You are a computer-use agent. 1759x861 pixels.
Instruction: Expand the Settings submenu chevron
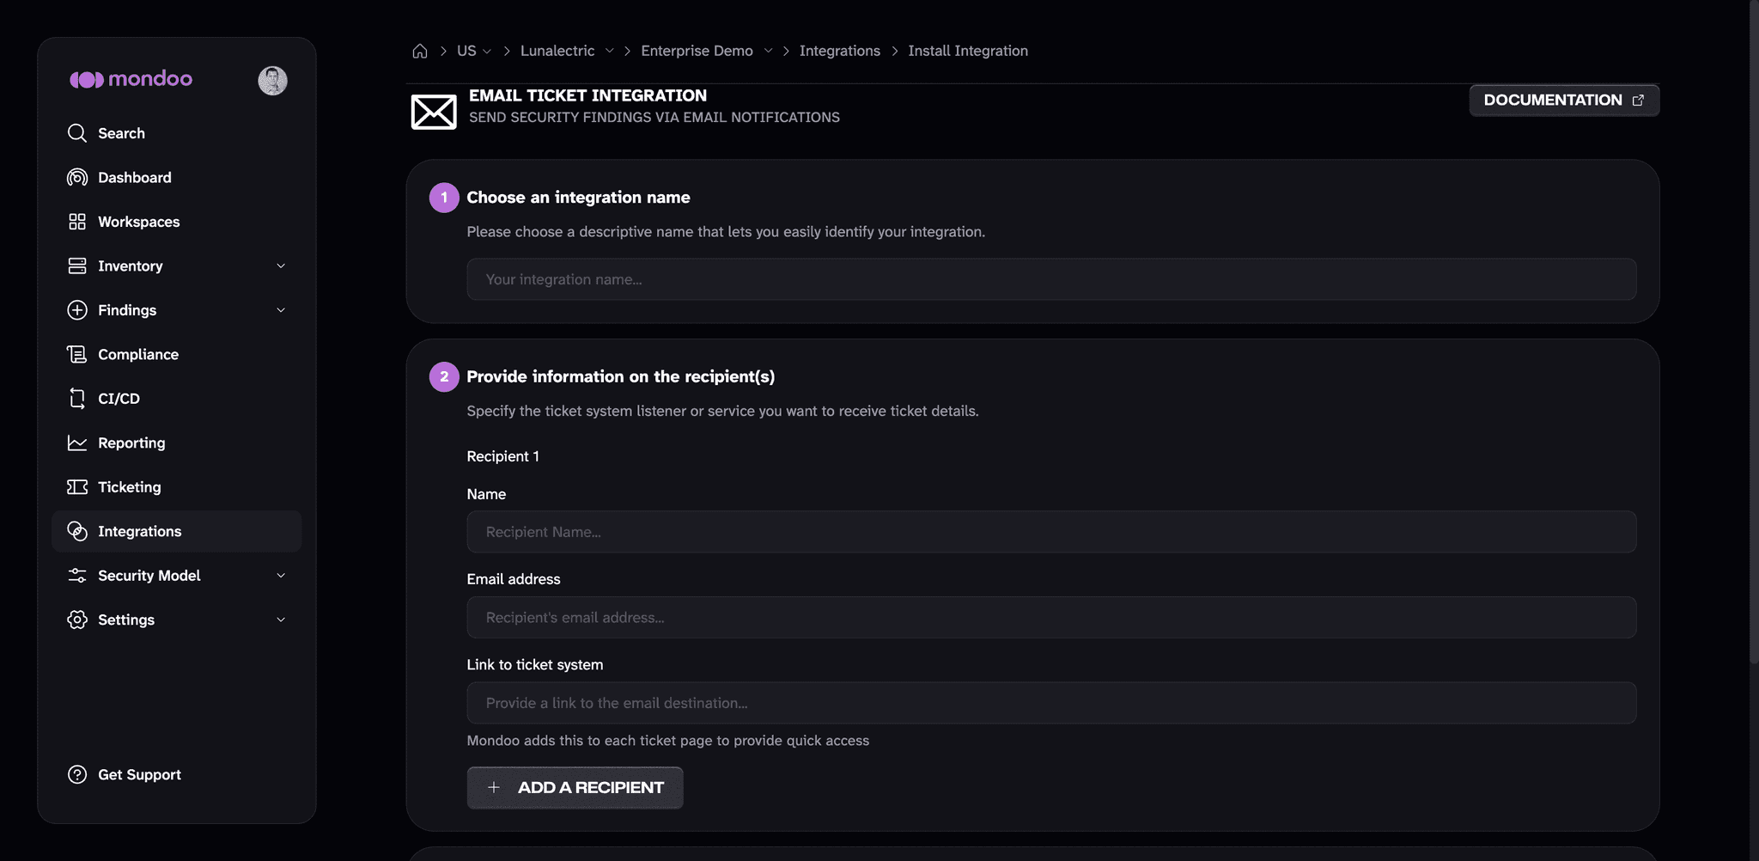coord(281,620)
